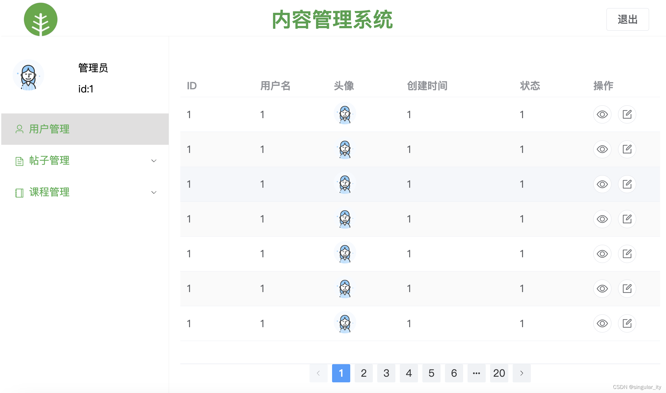Go to next page with right arrow

point(521,373)
